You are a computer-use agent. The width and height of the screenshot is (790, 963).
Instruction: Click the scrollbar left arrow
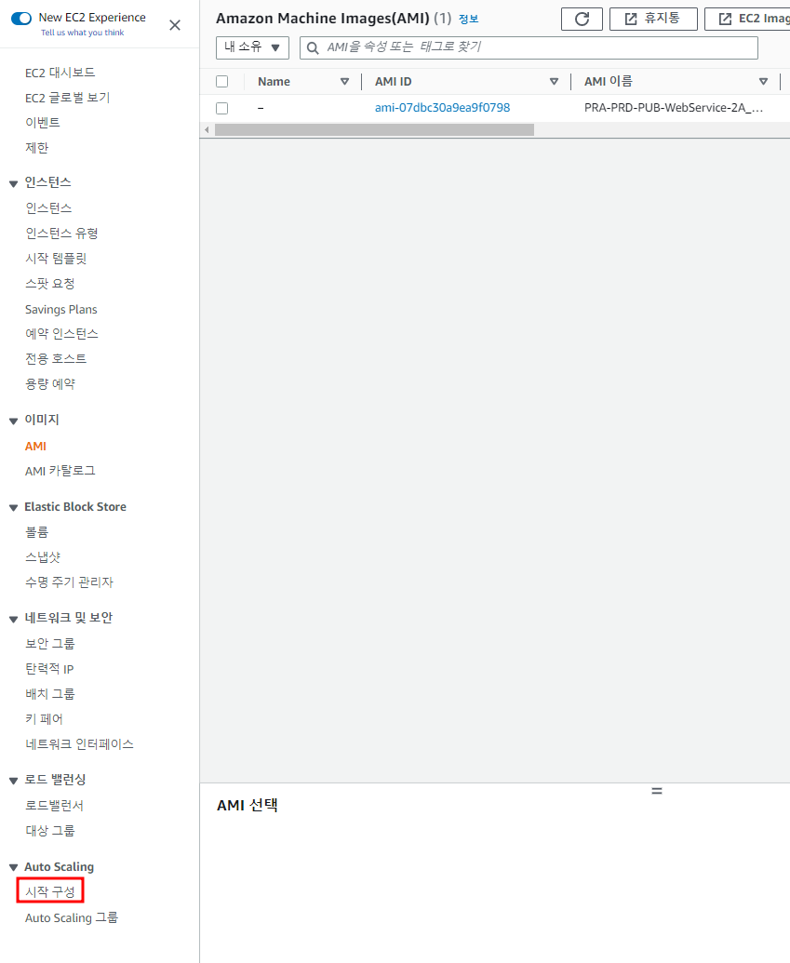point(207,129)
